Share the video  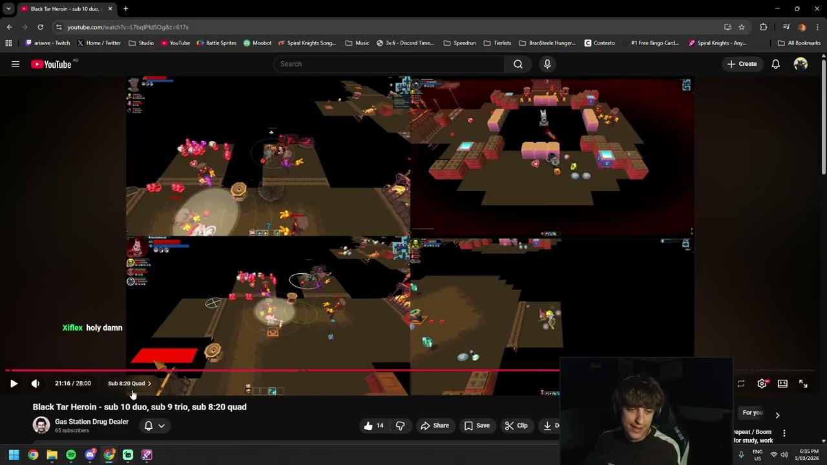435,426
